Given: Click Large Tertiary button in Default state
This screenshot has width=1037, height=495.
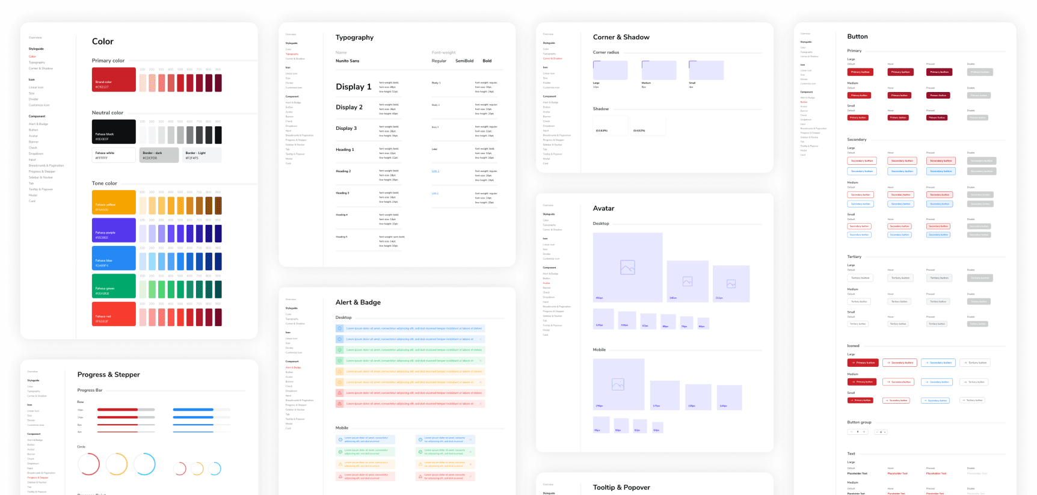Looking at the screenshot, I should 860,278.
